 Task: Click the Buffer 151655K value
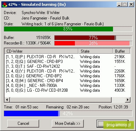(43, 38)
